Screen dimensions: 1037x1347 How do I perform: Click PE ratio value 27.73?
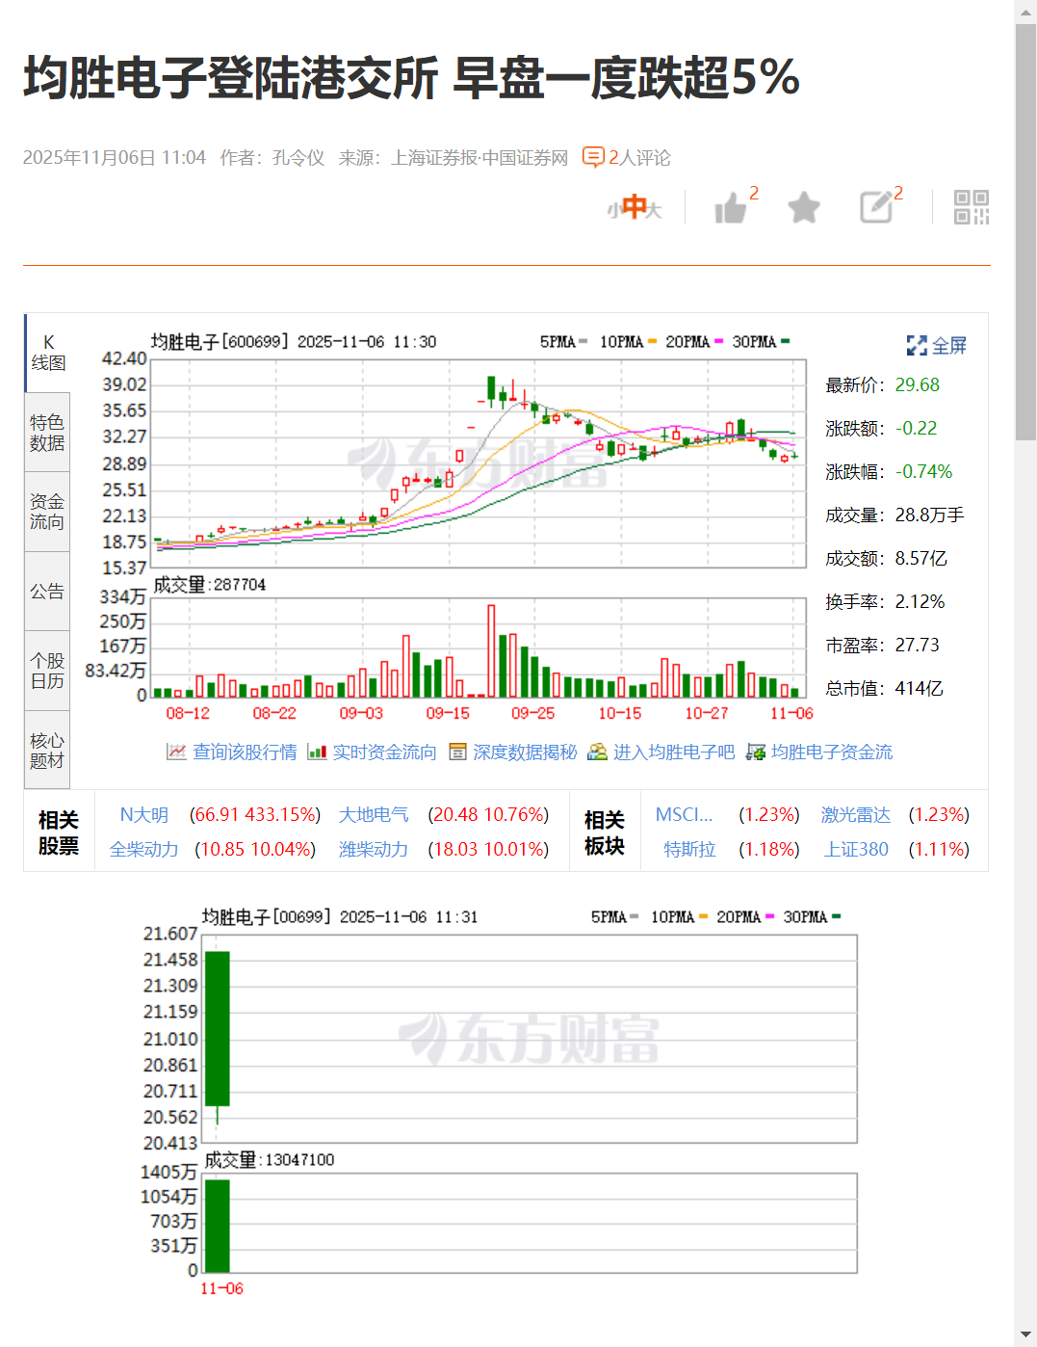click(x=918, y=645)
